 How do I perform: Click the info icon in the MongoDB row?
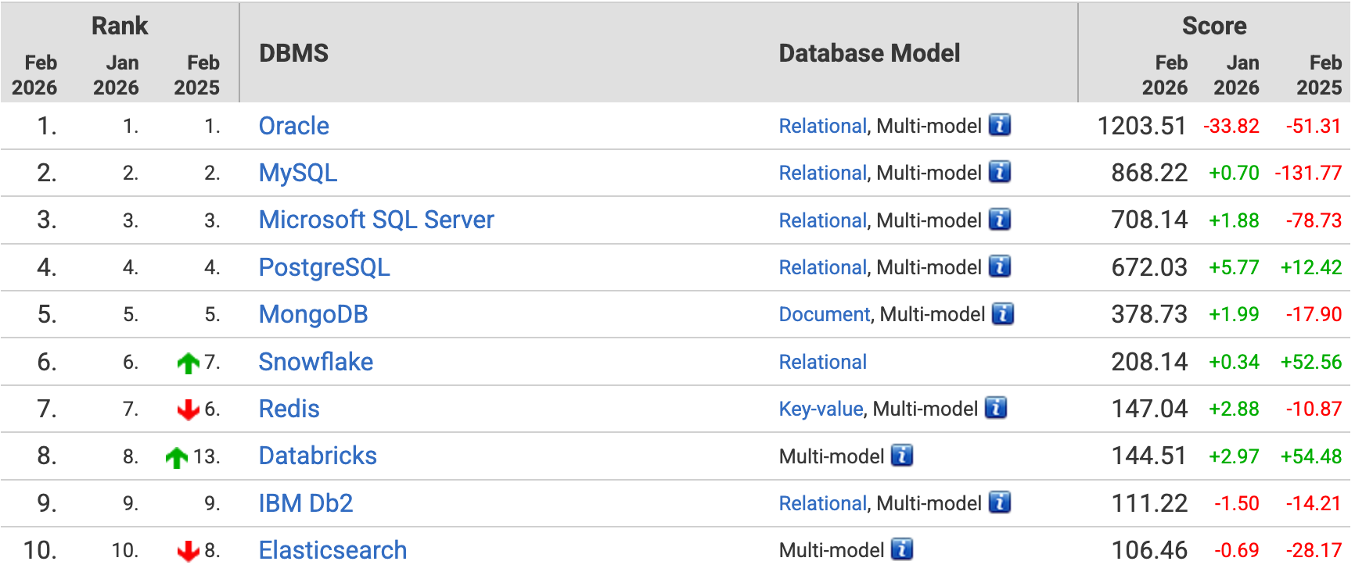pyautogui.click(x=1002, y=314)
